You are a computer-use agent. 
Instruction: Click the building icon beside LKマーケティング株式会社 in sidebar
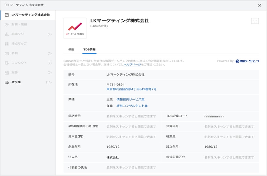point(7,15)
